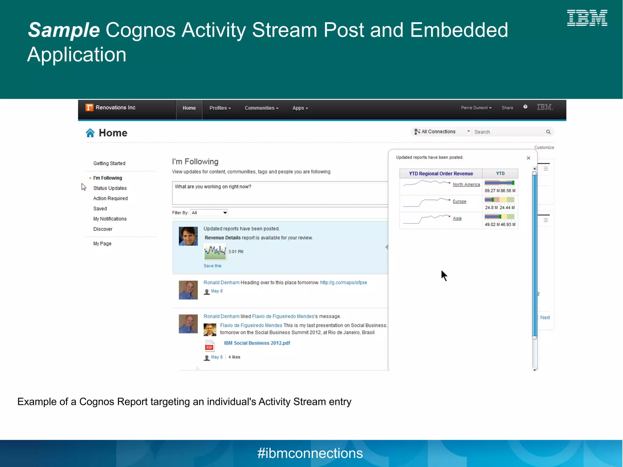Image resolution: width=623 pixels, height=467 pixels.
Task: Open the Communities dropdown menu
Action: click(262, 108)
